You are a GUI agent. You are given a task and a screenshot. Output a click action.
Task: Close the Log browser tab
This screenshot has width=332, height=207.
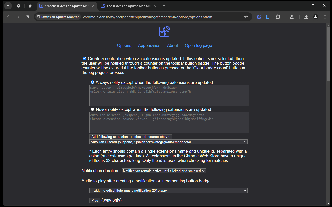point(155,6)
